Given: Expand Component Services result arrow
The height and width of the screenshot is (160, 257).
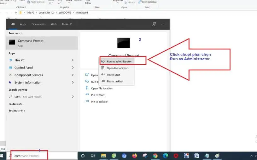Looking at the screenshot, I should [73, 75].
